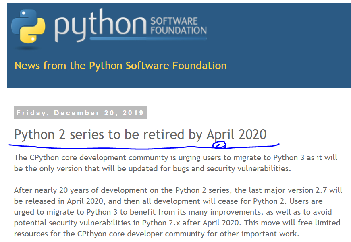Click the hand-drawn blue circle under "April"
This screenshot has width=351, height=242.
point(219,145)
